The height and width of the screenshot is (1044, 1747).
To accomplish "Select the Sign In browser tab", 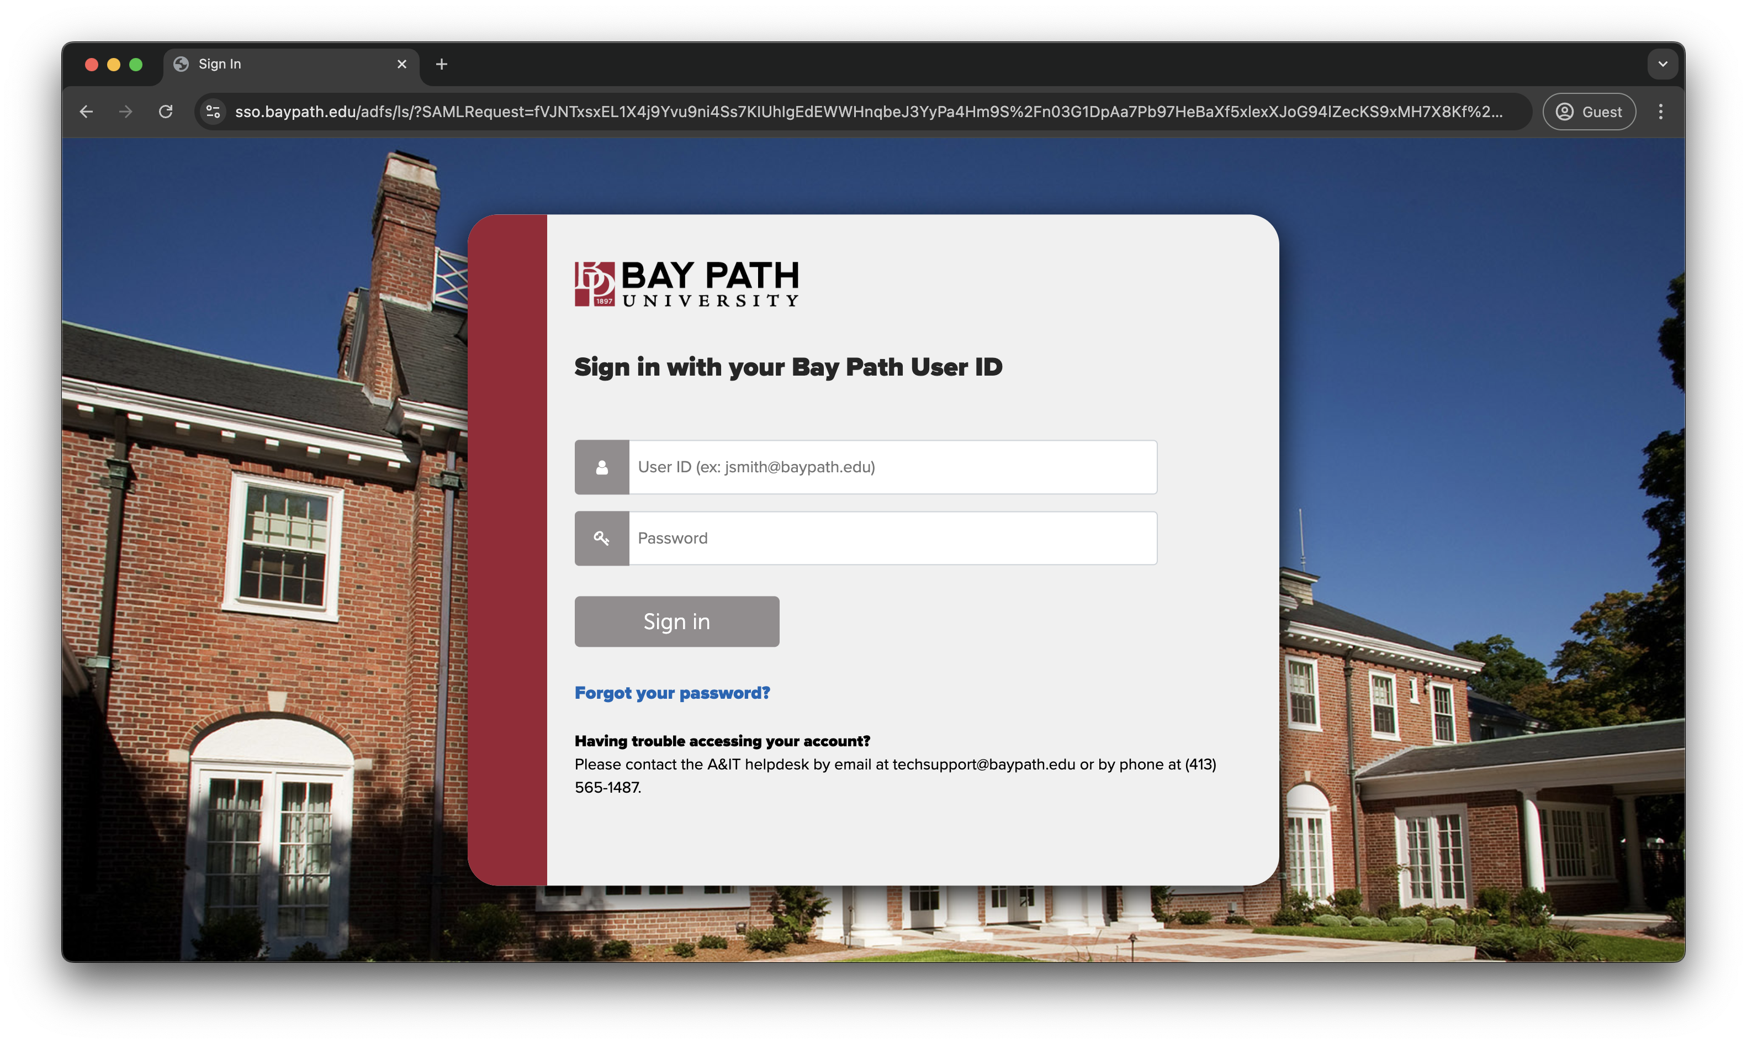I will (x=281, y=64).
